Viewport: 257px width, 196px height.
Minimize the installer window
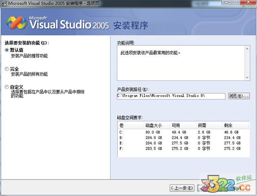226,2
